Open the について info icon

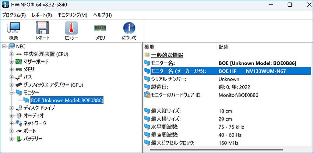tap(129, 31)
